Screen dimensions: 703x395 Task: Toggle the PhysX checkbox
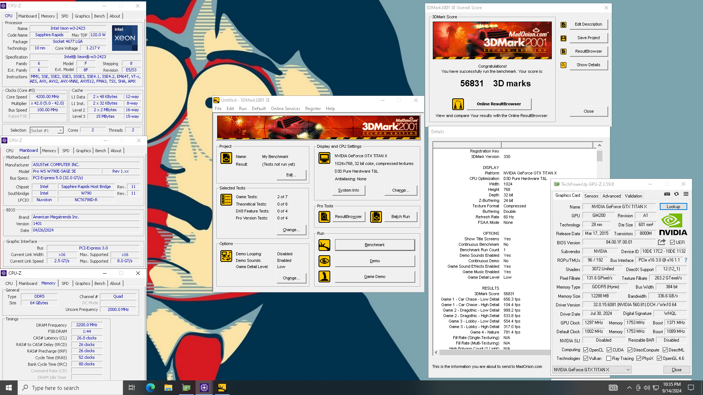click(639, 358)
